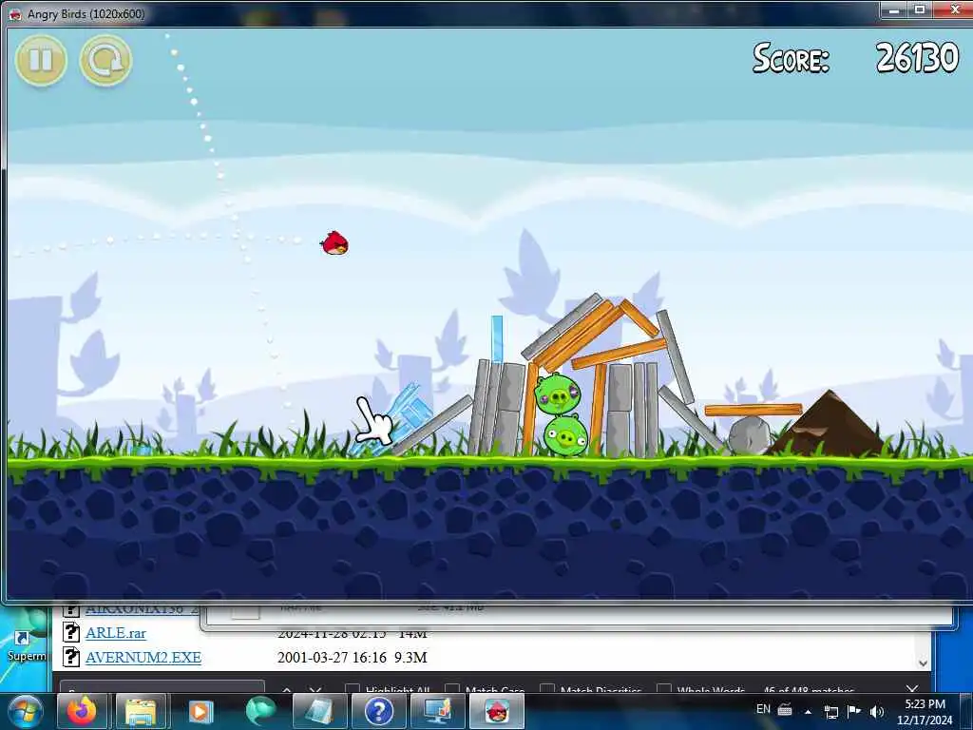Minimize the Angry Birds window
The image size is (973, 730).
pyautogui.click(x=895, y=10)
